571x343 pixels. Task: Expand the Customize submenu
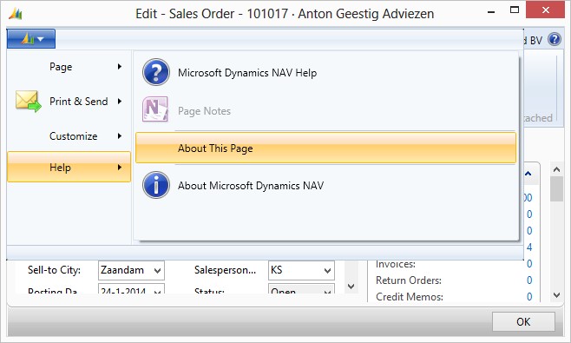coord(69,136)
